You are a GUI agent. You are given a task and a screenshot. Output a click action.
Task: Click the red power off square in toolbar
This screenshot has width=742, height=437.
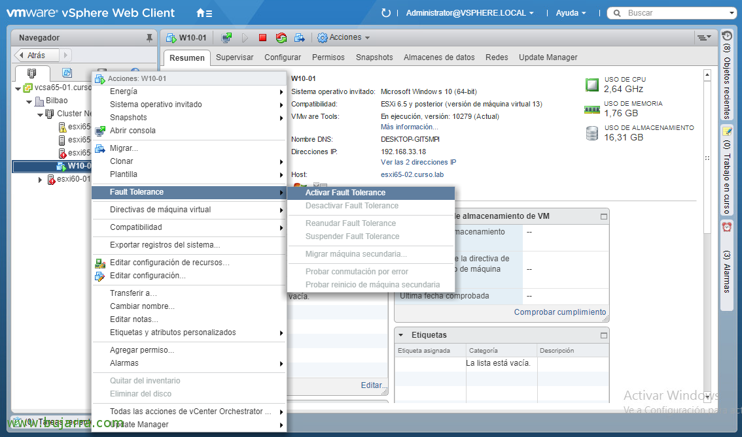point(262,38)
